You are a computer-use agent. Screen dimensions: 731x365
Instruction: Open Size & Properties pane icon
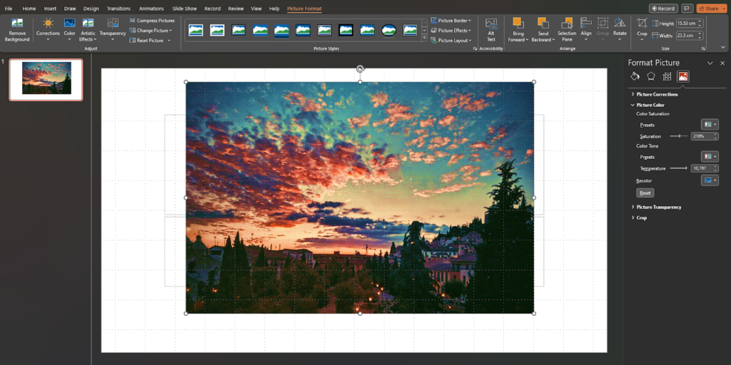tap(667, 76)
